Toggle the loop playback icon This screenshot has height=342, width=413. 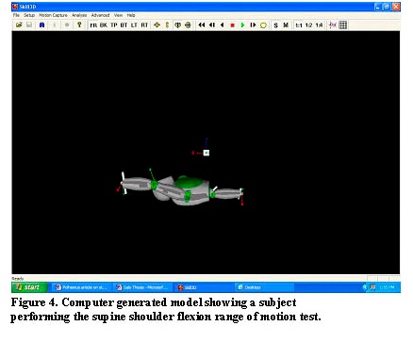pos(263,25)
